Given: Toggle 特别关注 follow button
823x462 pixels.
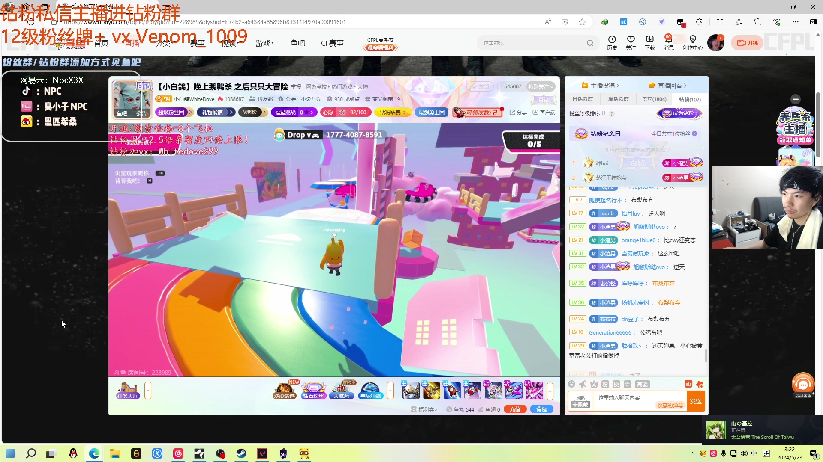Looking at the screenshot, I should (541, 86).
